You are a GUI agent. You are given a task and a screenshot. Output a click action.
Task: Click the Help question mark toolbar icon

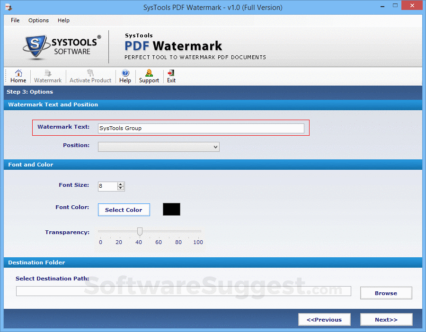coord(125,73)
